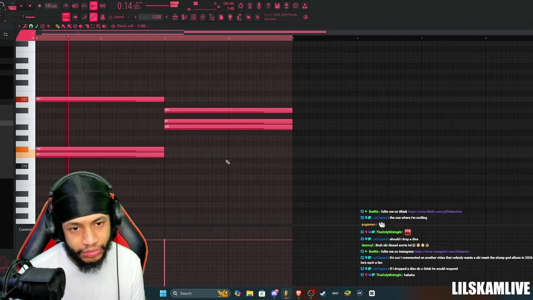Screen dimensions: 533x300
Task: Toggle the metronome
Action: pyautogui.click(x=66, y=6)
